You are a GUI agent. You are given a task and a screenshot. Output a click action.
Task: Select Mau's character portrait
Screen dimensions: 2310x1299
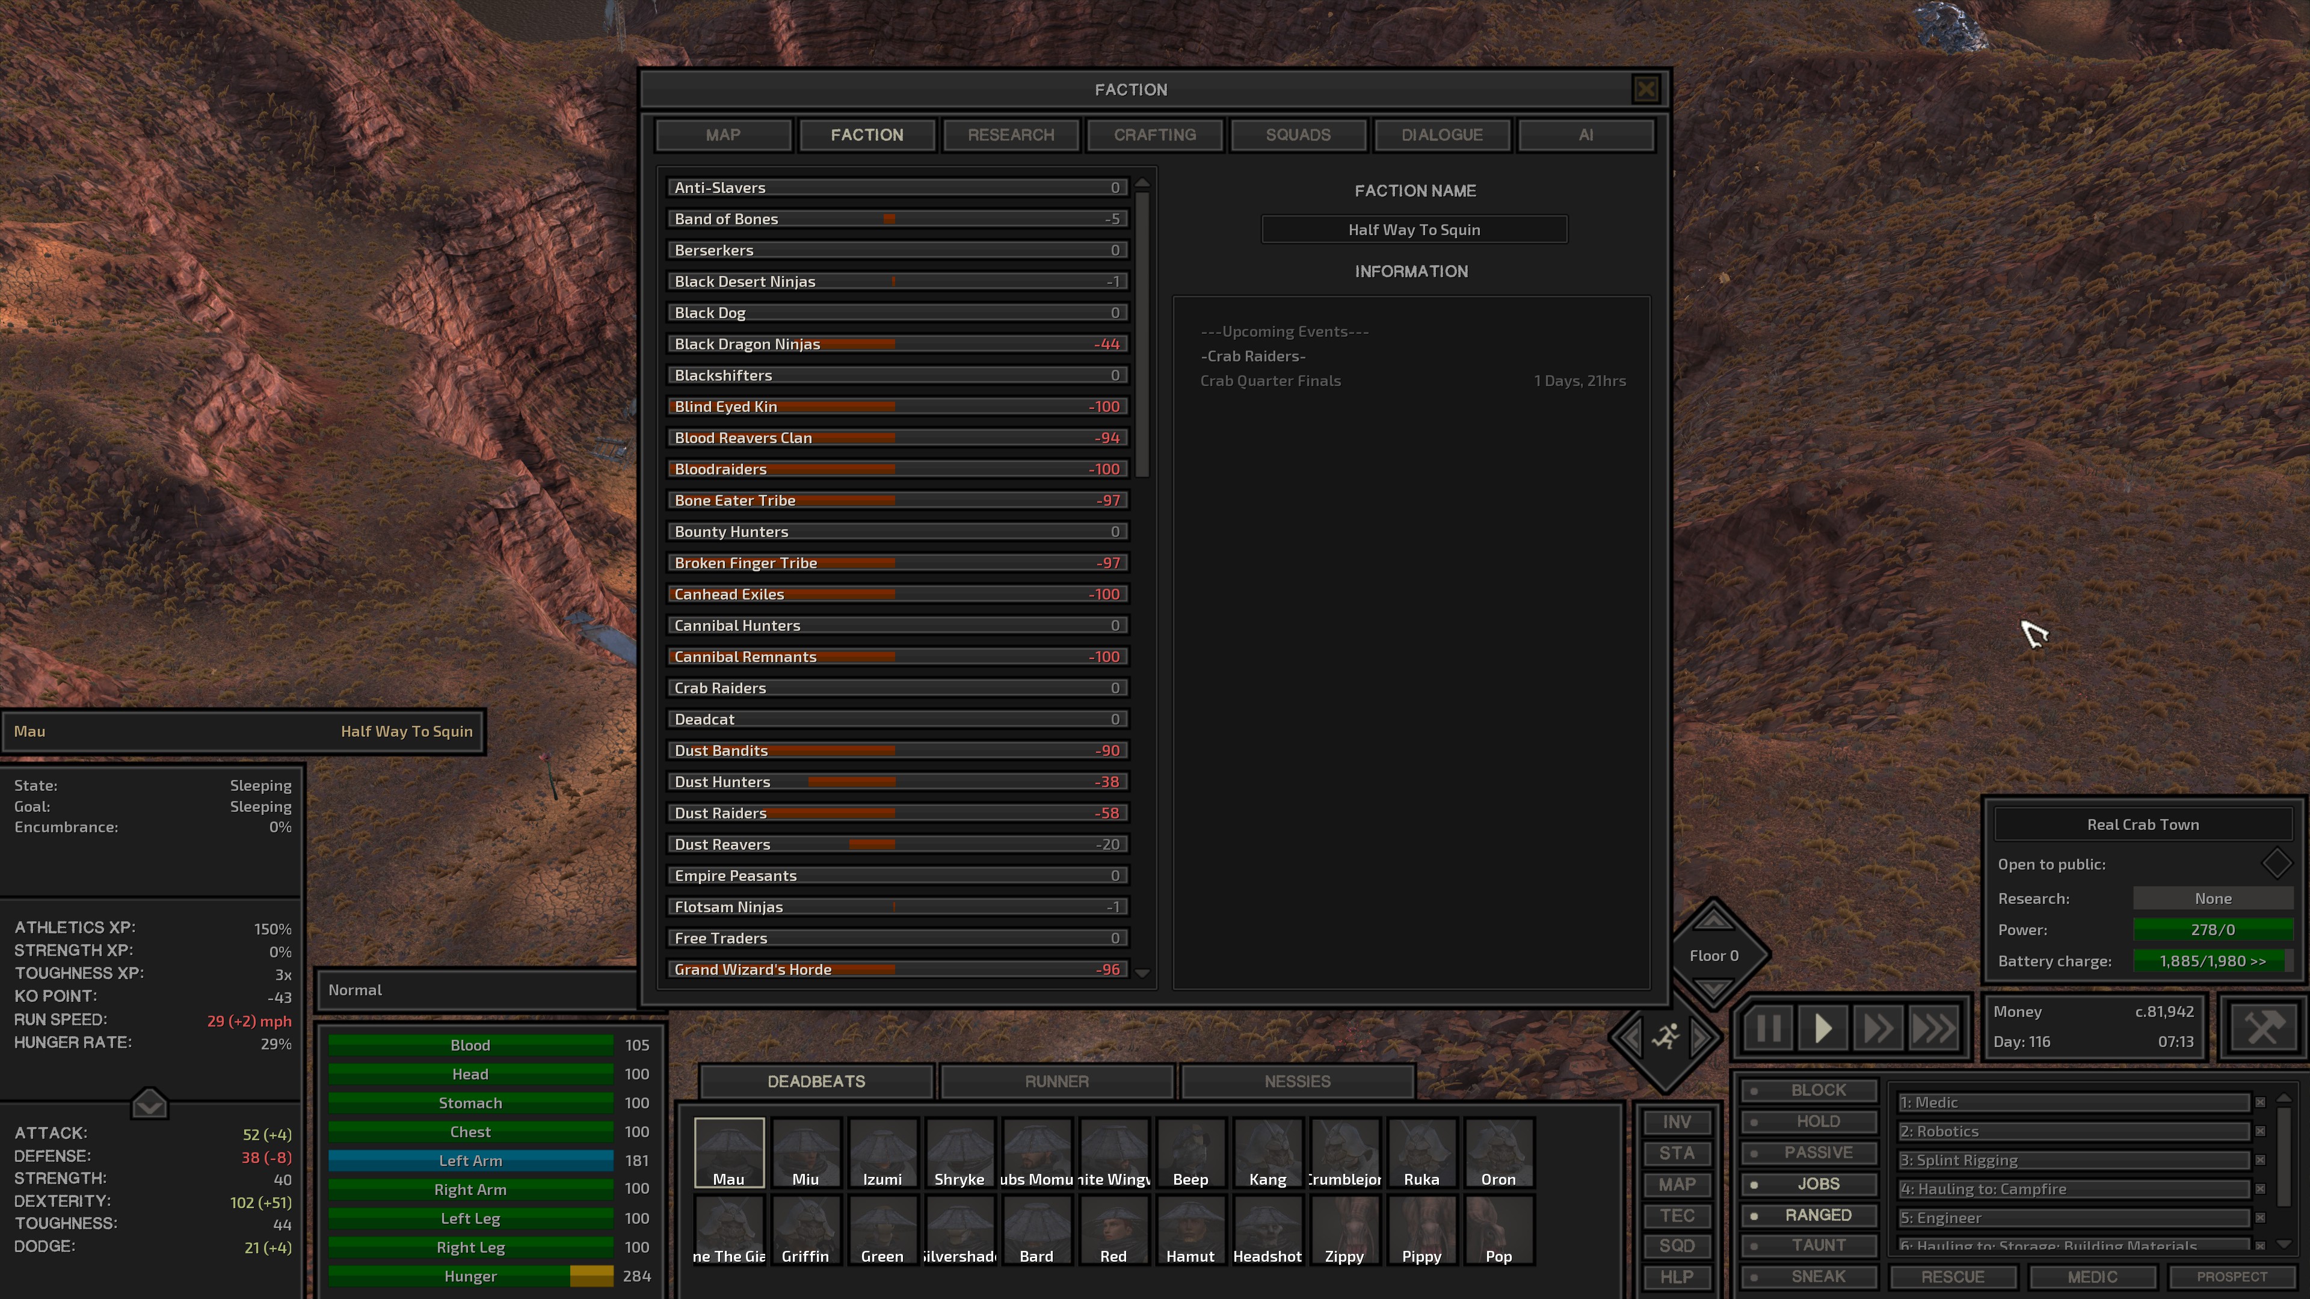(x=728, y=1152)
